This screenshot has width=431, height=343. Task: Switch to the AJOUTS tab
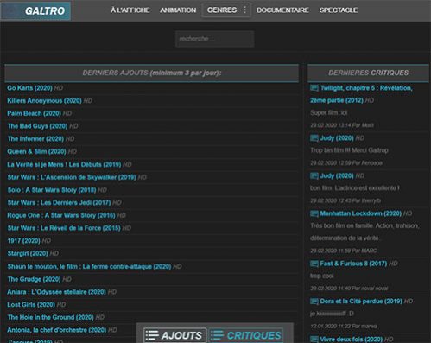[174, 335]
